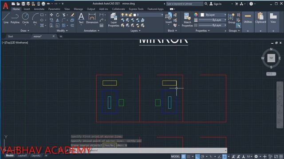Click the Plot (print) icon

pos(43,4)
